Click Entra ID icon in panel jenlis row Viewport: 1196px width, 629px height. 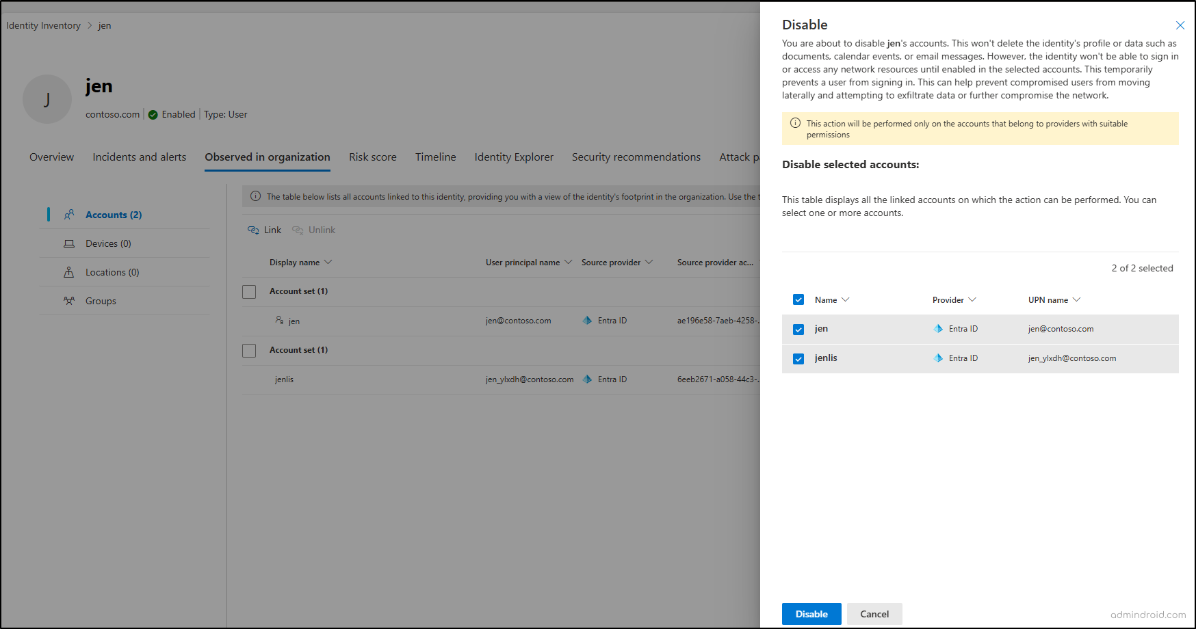click(x=938, y=358)
